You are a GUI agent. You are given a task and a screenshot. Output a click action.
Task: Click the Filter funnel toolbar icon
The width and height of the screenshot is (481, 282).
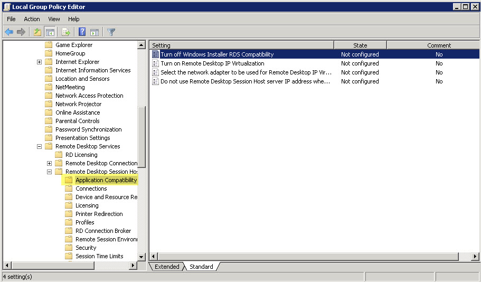coord(111,32)
